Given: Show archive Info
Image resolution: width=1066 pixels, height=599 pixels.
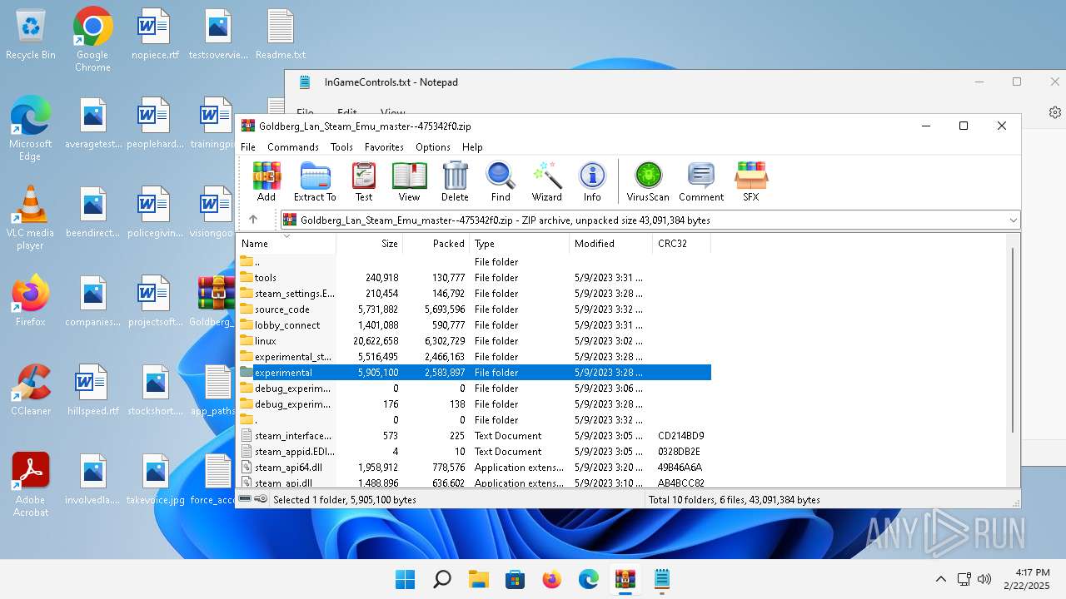Looking at the screenshot, I should point(592,181).
